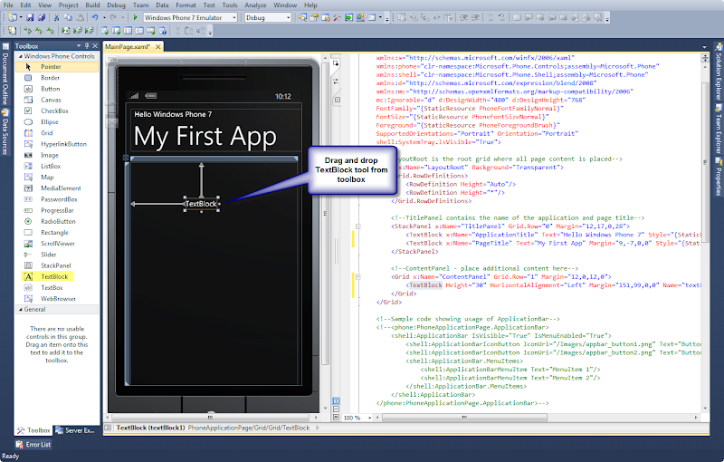Select the TextBlock element on the phone designer
This screenshot has height=462, width=724.
click(x=201, y=204)
